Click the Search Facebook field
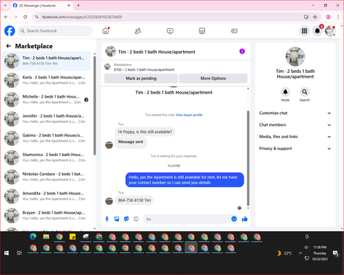344x275 pixels. tap(55, 31)
